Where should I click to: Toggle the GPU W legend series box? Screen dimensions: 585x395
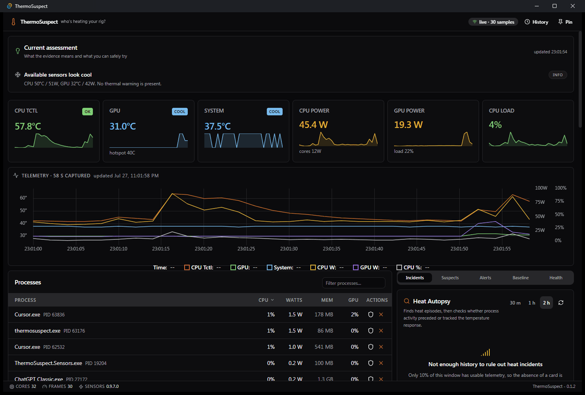coord(356,267)
